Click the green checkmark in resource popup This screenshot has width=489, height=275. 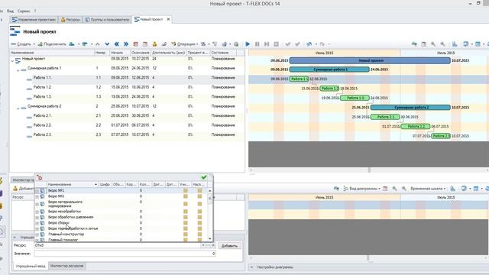204,177
